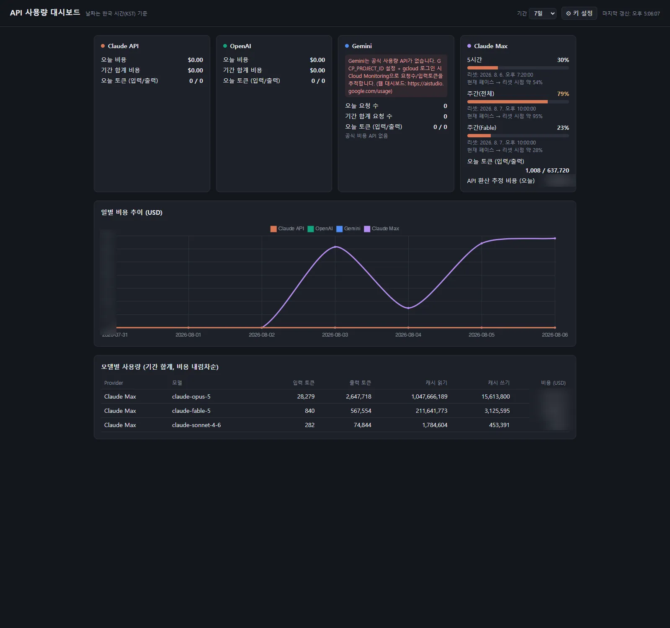Click the 2026-08-02 x-axis date label
Image resolution: width=670 pixels, height=628 pixels.
(x=262, y=335)
